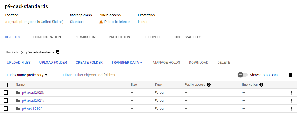This screenshot has height=118, width=297.
Task: Tick the checkbox for p9-ord1010 folder
Action: click(x=6, y=109)
